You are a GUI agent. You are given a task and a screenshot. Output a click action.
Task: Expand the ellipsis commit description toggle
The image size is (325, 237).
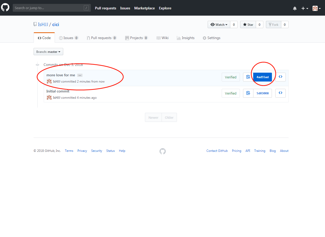pyautogui.click(x=80, y=75)
